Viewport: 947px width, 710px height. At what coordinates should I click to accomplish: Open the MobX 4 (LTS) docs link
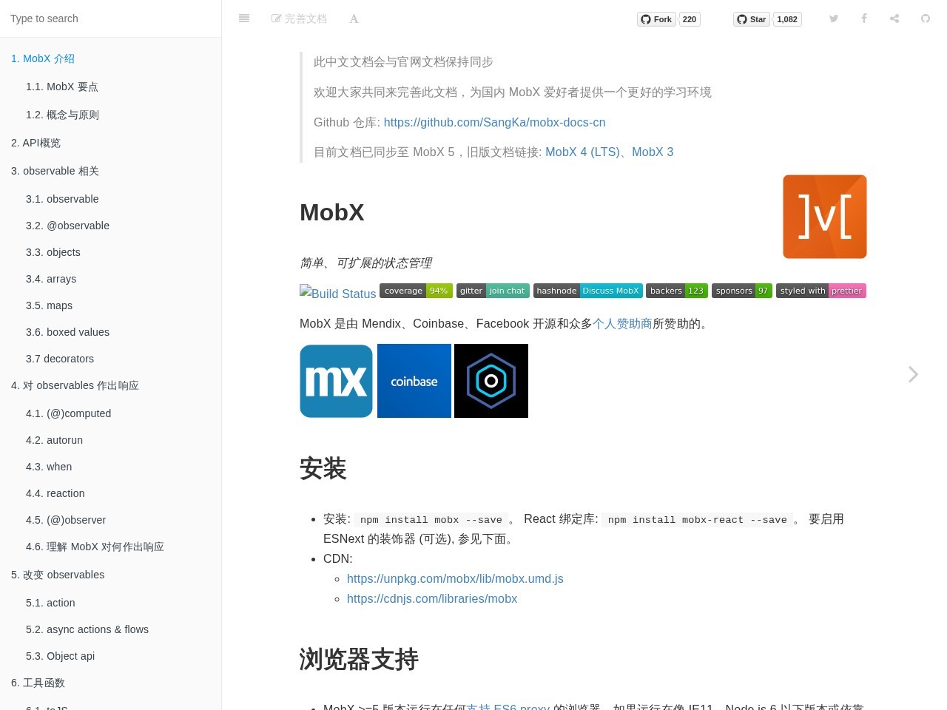tap(582, 152)
